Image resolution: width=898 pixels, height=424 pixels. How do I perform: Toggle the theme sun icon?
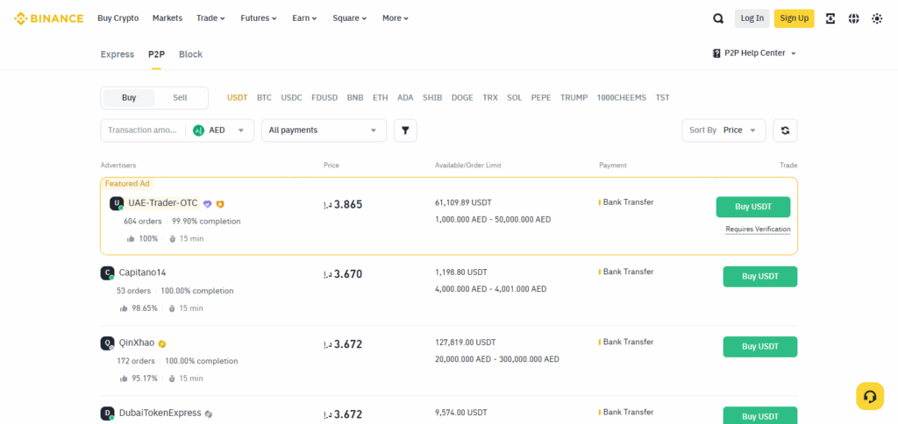(x=877, y=18)
